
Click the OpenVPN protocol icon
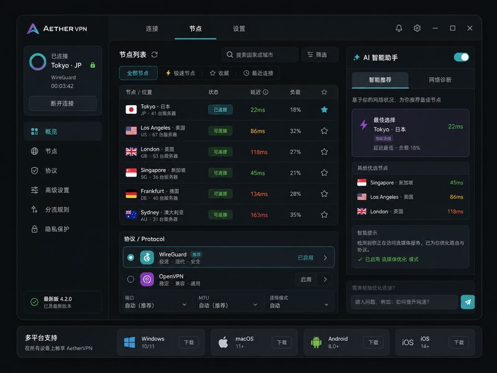[x=147, y=279]
